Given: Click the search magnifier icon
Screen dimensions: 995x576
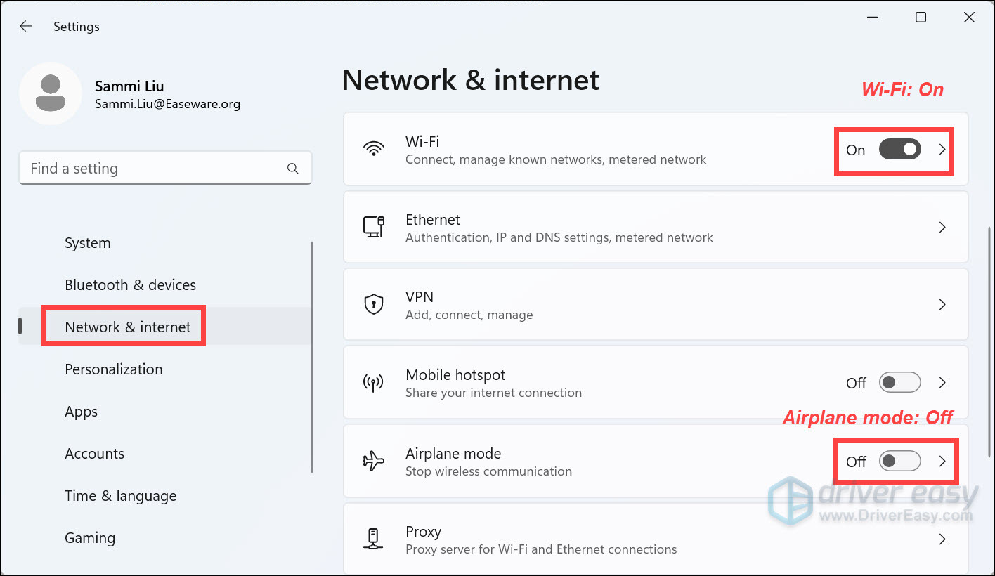Looking at the screenshot, I should click(x=293, y=169).
